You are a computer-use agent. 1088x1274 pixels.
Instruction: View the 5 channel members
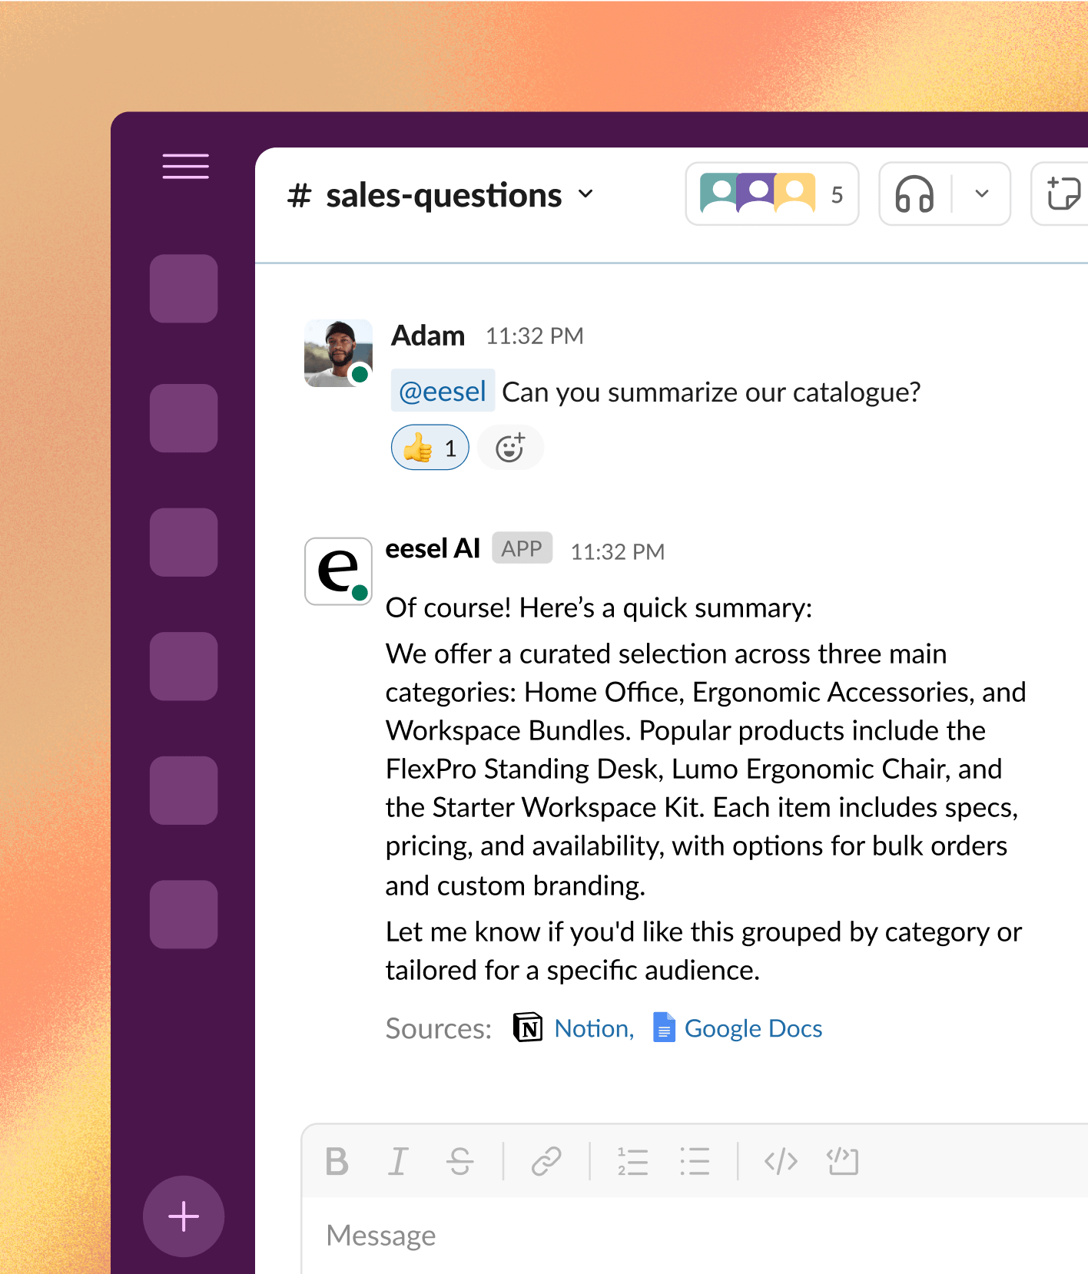771,194
